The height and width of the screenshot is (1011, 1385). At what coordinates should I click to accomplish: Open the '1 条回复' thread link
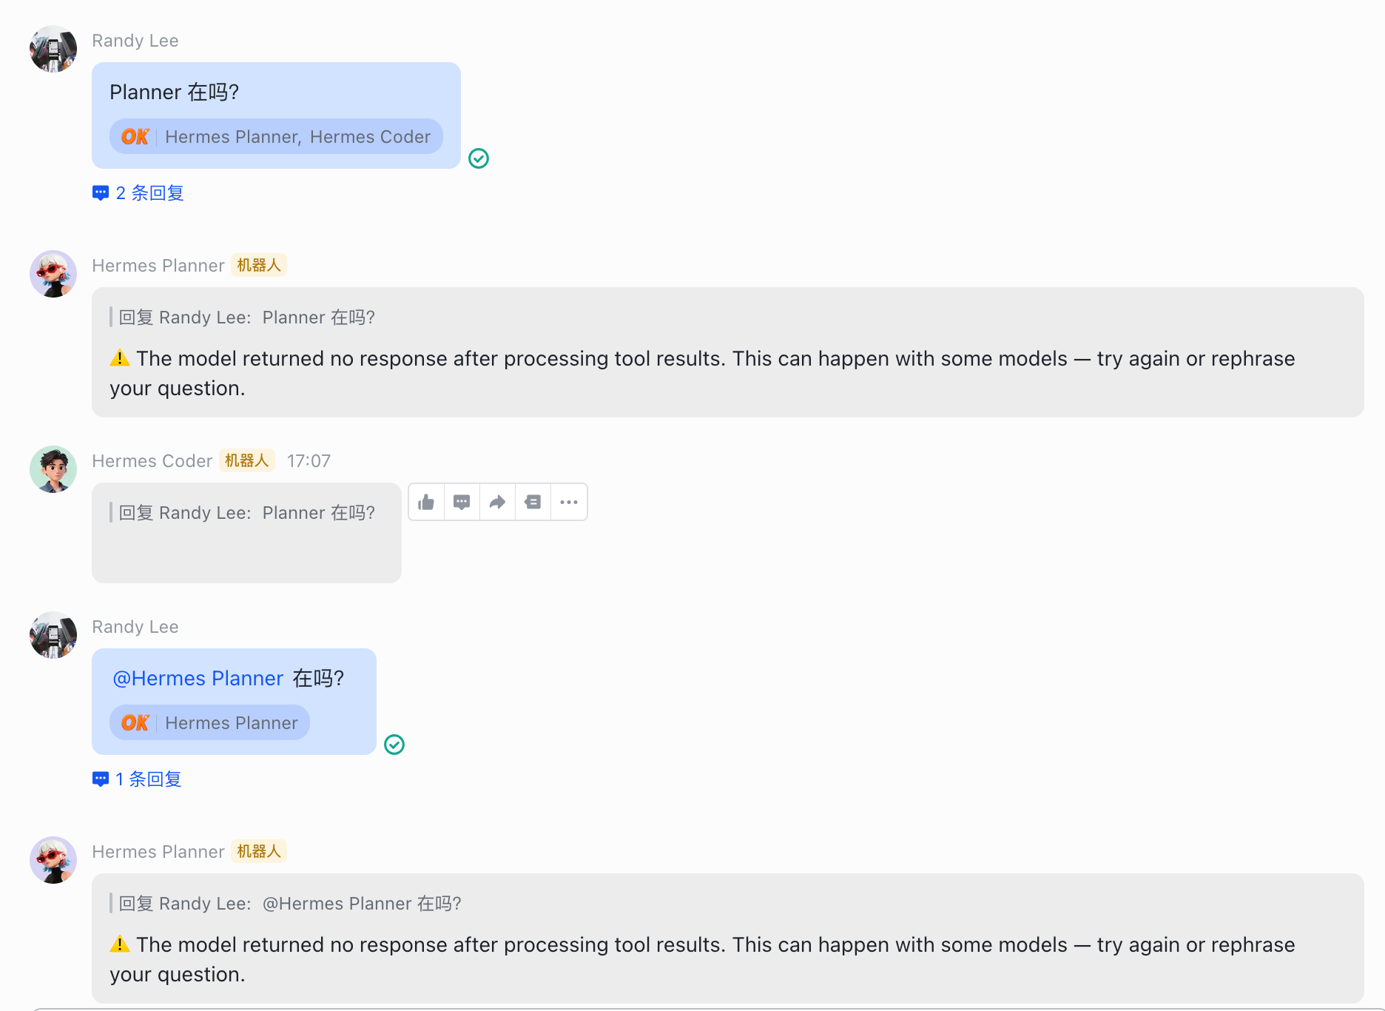137,779
